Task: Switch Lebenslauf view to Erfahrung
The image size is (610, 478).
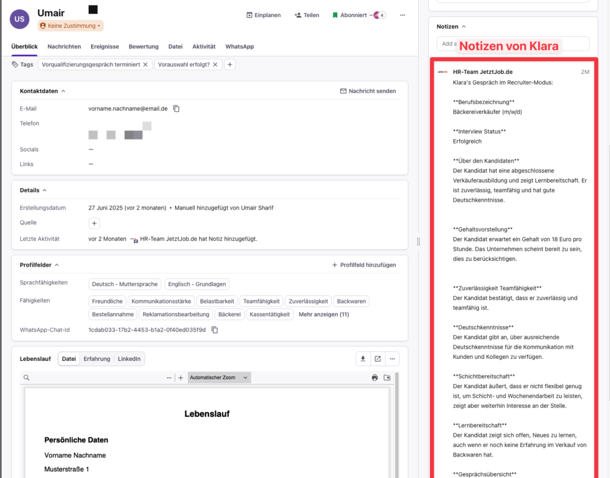Action: click(x=97, y=359)
